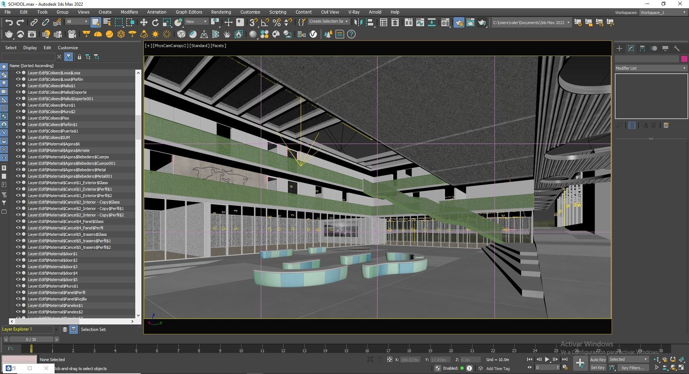The image size is (689, 374).
Task: Open the Arnold menu
Action: coord(375,12)
